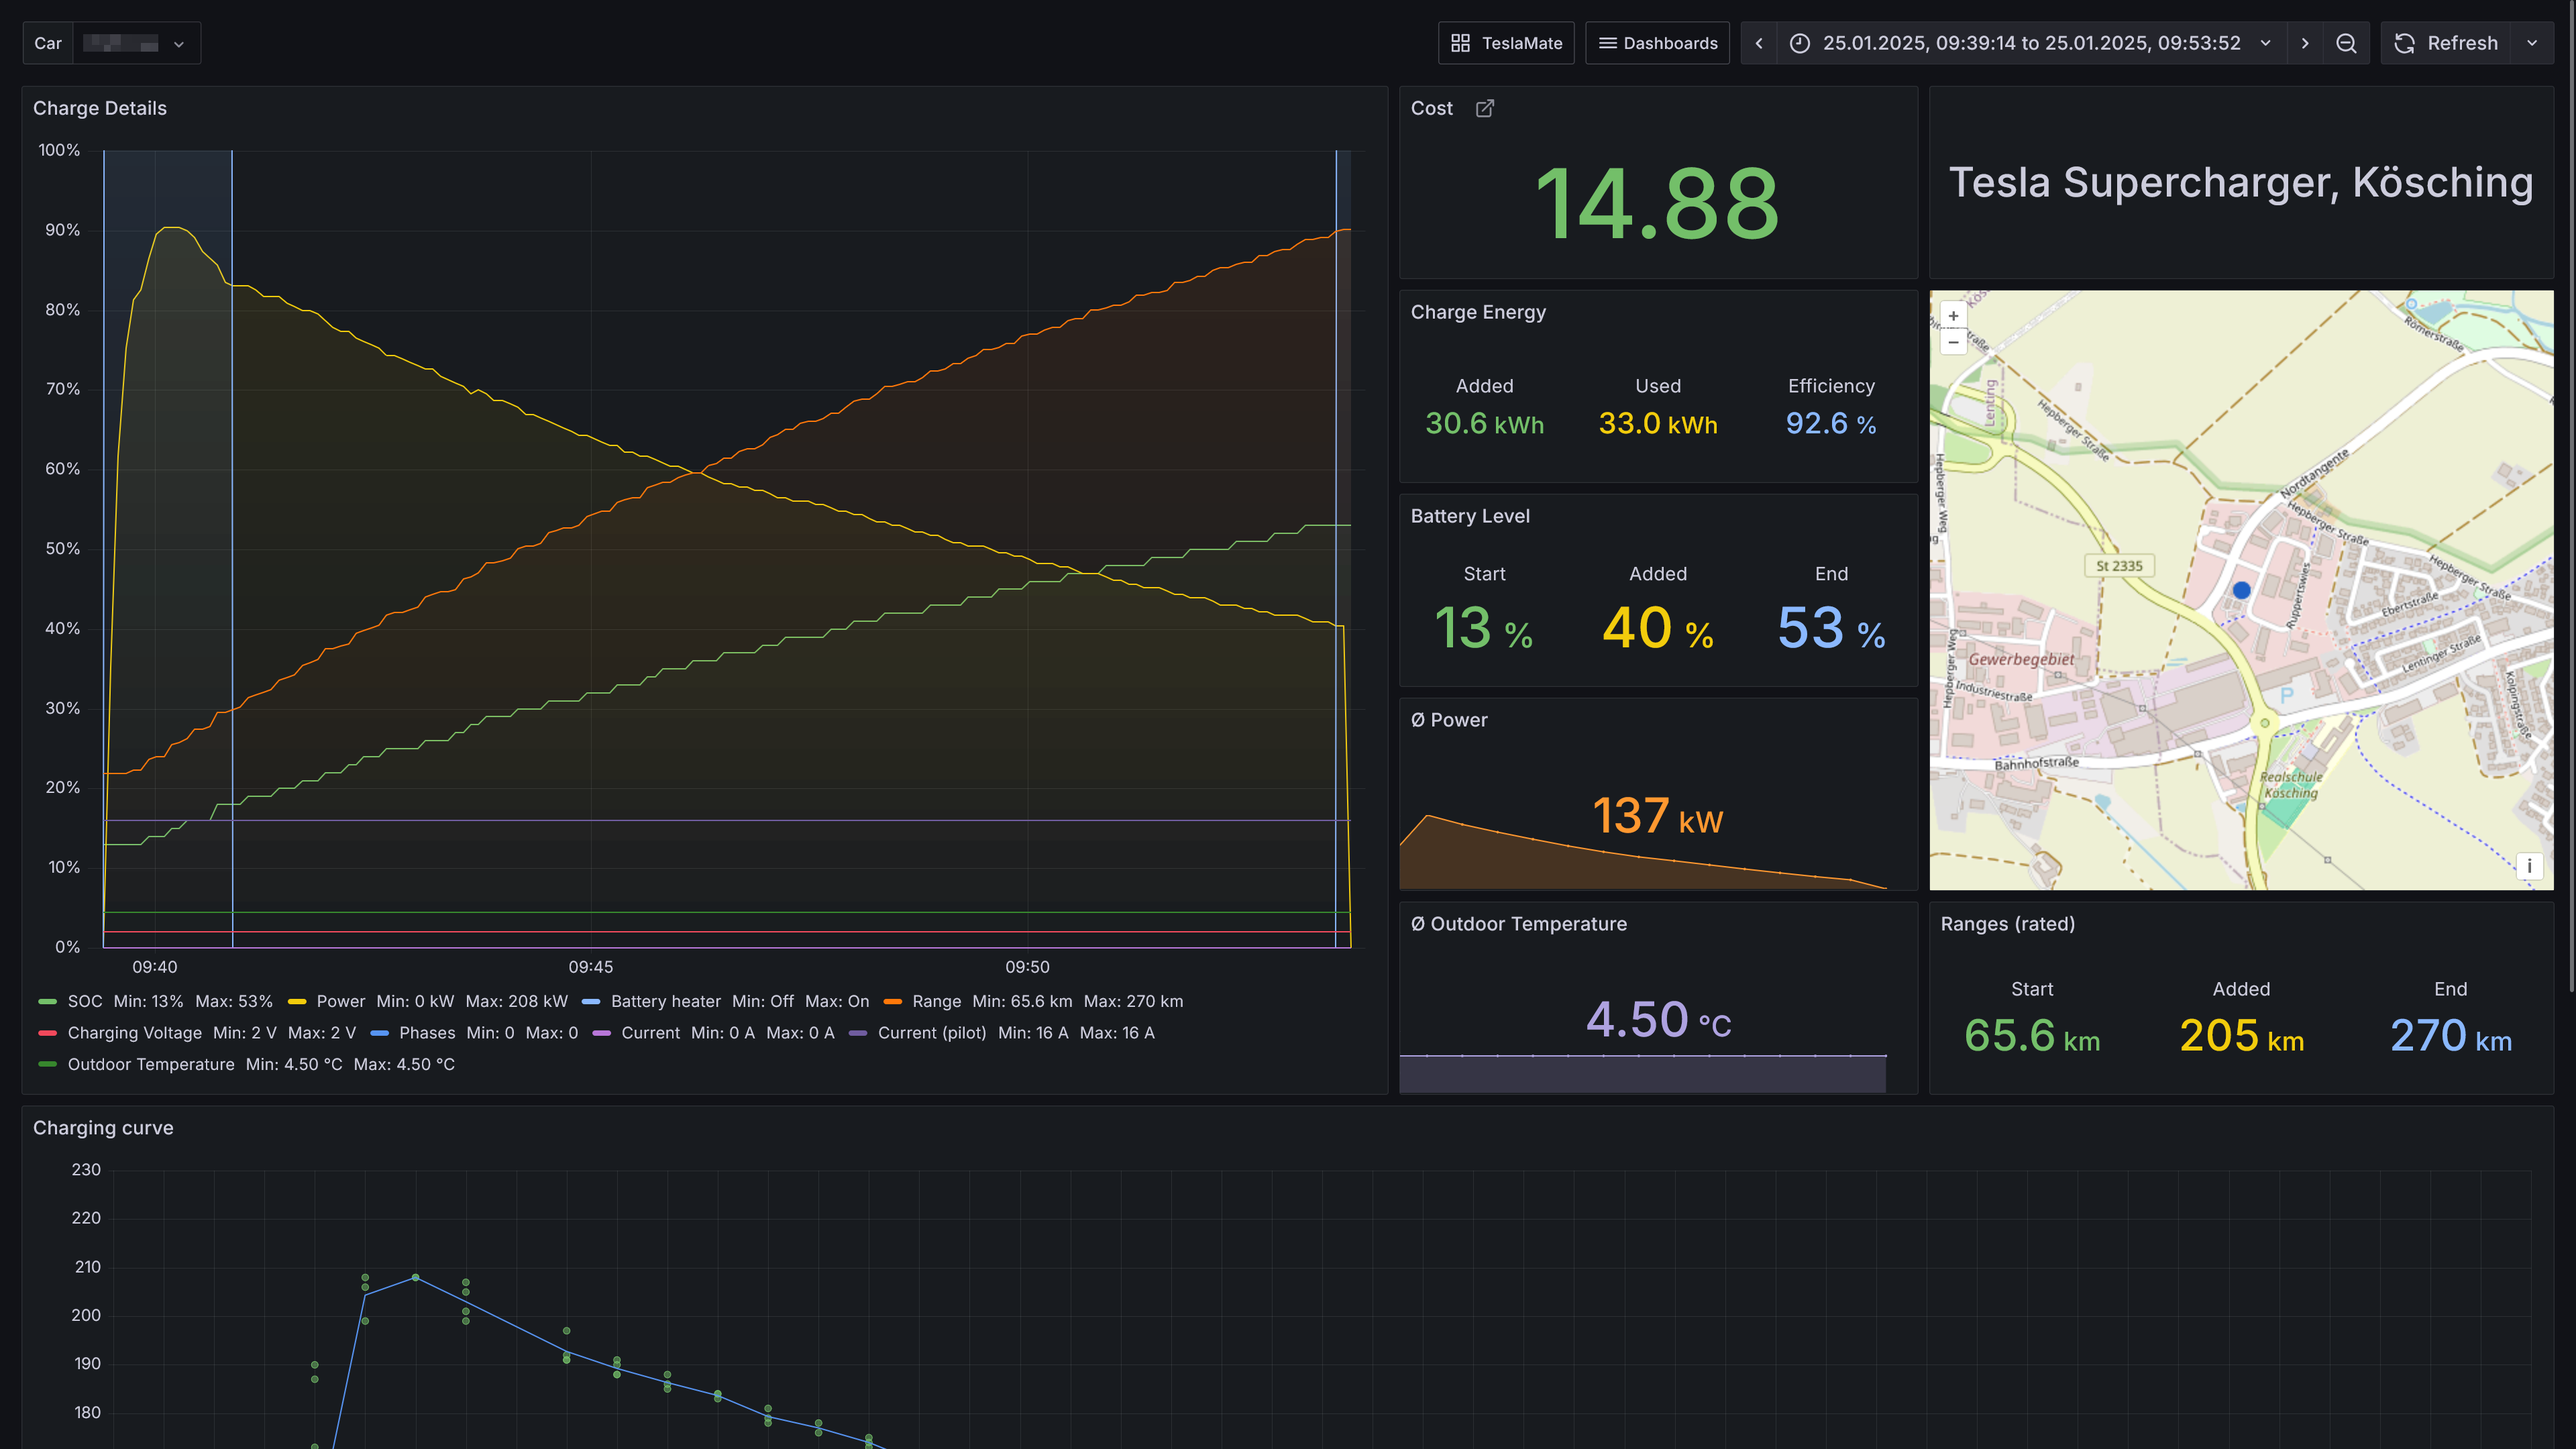This screenshot has width=2576, height=1449.
Task: Click the TeslaMate grid icon
Action: (1460, 43)
